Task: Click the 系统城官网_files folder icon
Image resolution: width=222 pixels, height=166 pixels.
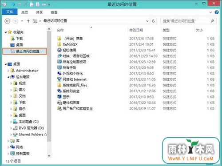Action: click(59, 85)
